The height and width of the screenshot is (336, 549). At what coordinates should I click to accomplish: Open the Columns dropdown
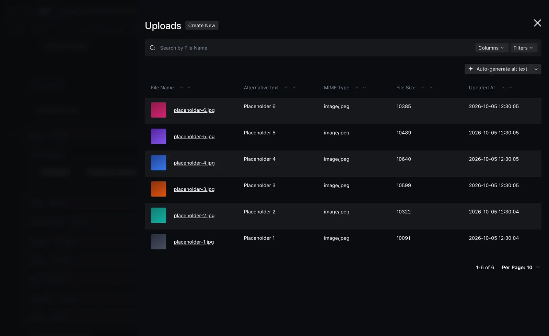point(491,48)
